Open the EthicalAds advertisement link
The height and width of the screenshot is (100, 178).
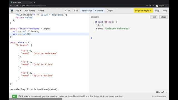tap(71, 96)
